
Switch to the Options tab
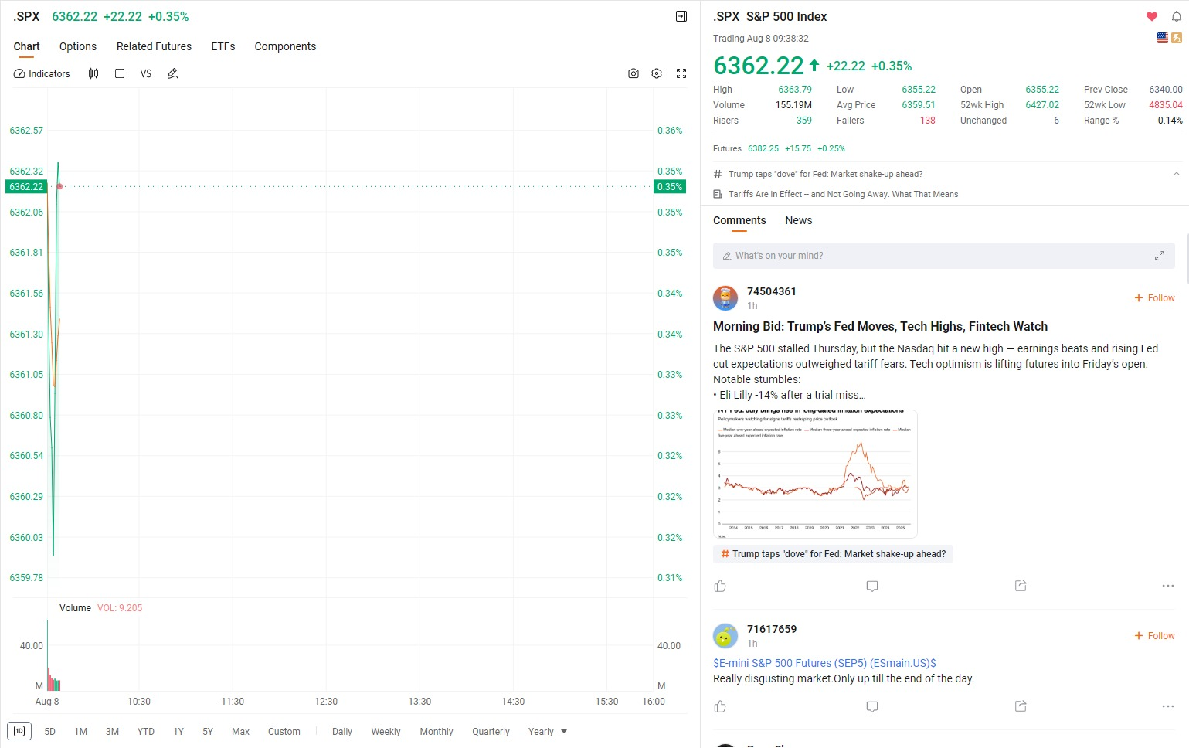point(78,46)
